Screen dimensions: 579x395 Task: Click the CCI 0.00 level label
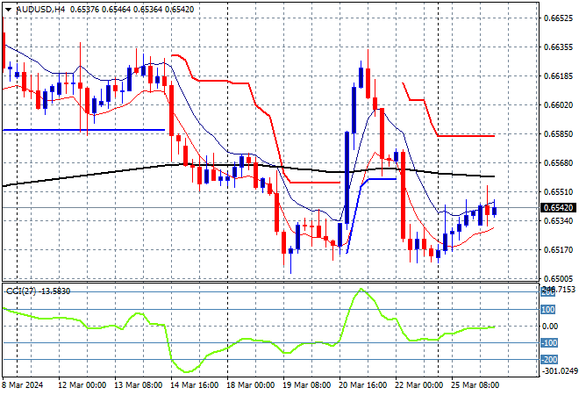(x=549, y=327)
